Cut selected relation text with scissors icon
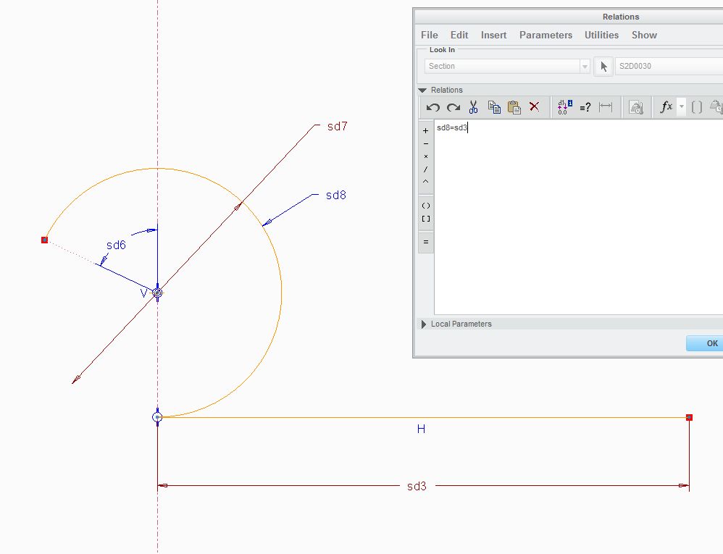The height and width of the screenshot is (554, 723). 473,107
